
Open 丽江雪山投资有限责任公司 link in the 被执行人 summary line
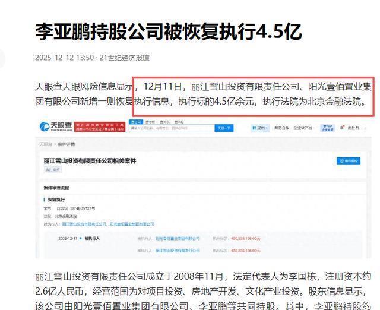(x=85, y=224)
